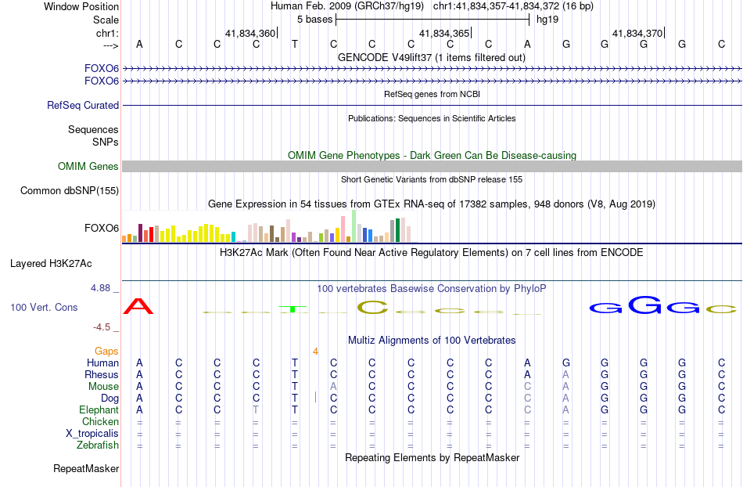Click the orange insertion mark in the Dog row

pyautogui.click(x=316, y=398)
